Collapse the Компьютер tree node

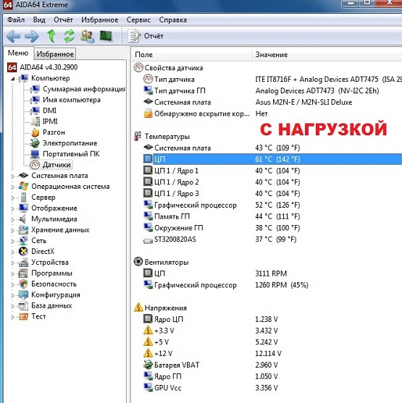(x=13, y=79)
